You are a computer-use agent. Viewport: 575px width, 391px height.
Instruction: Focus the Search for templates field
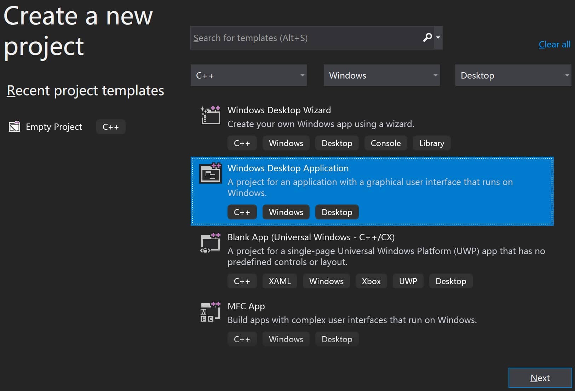tap(304, 38)
